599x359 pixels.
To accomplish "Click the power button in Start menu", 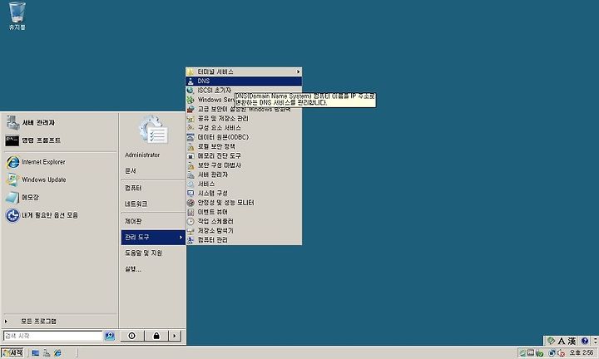I will point(132,336).
